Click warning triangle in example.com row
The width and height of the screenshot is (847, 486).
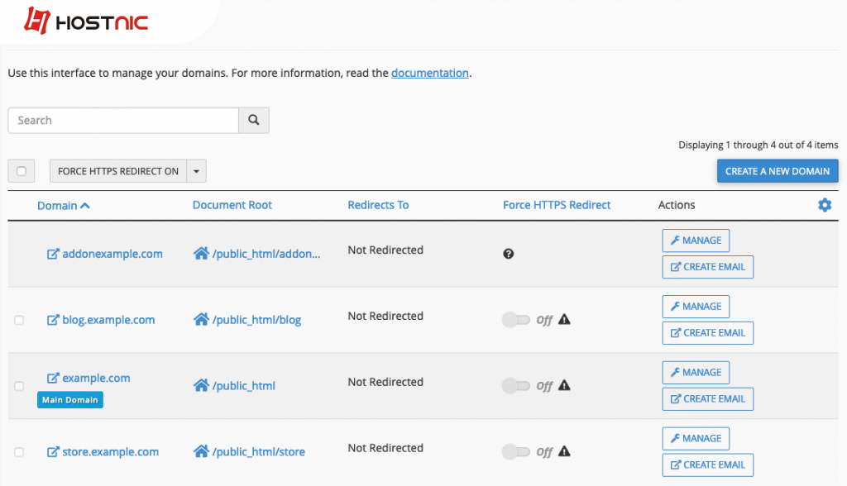[x=564, y=385]
